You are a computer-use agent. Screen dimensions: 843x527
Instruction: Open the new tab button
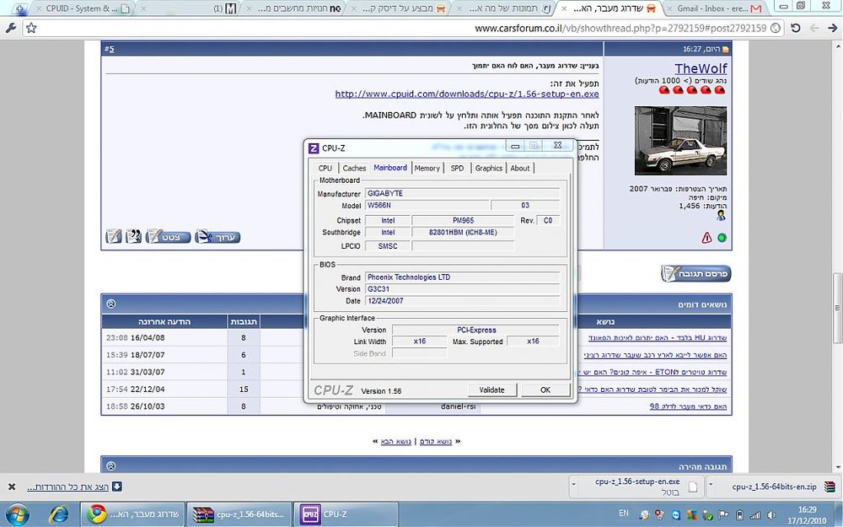pyautogui.click(x=20, y=8)
